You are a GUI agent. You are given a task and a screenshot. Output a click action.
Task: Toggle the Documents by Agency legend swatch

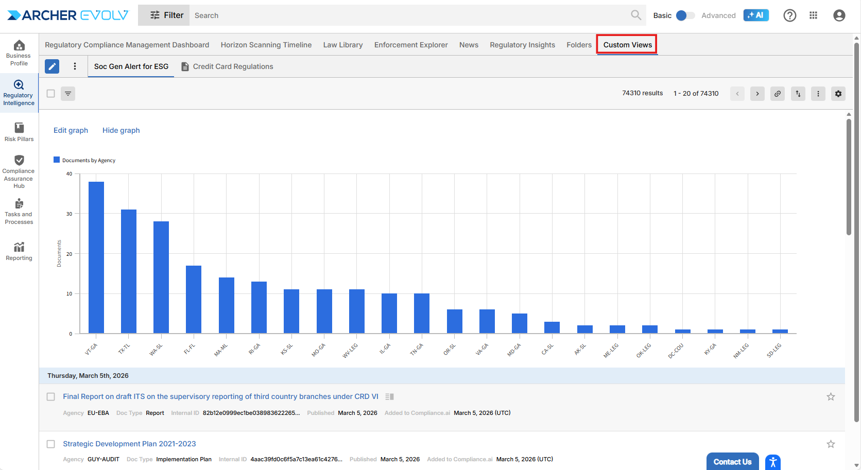[x=57, y=160]
